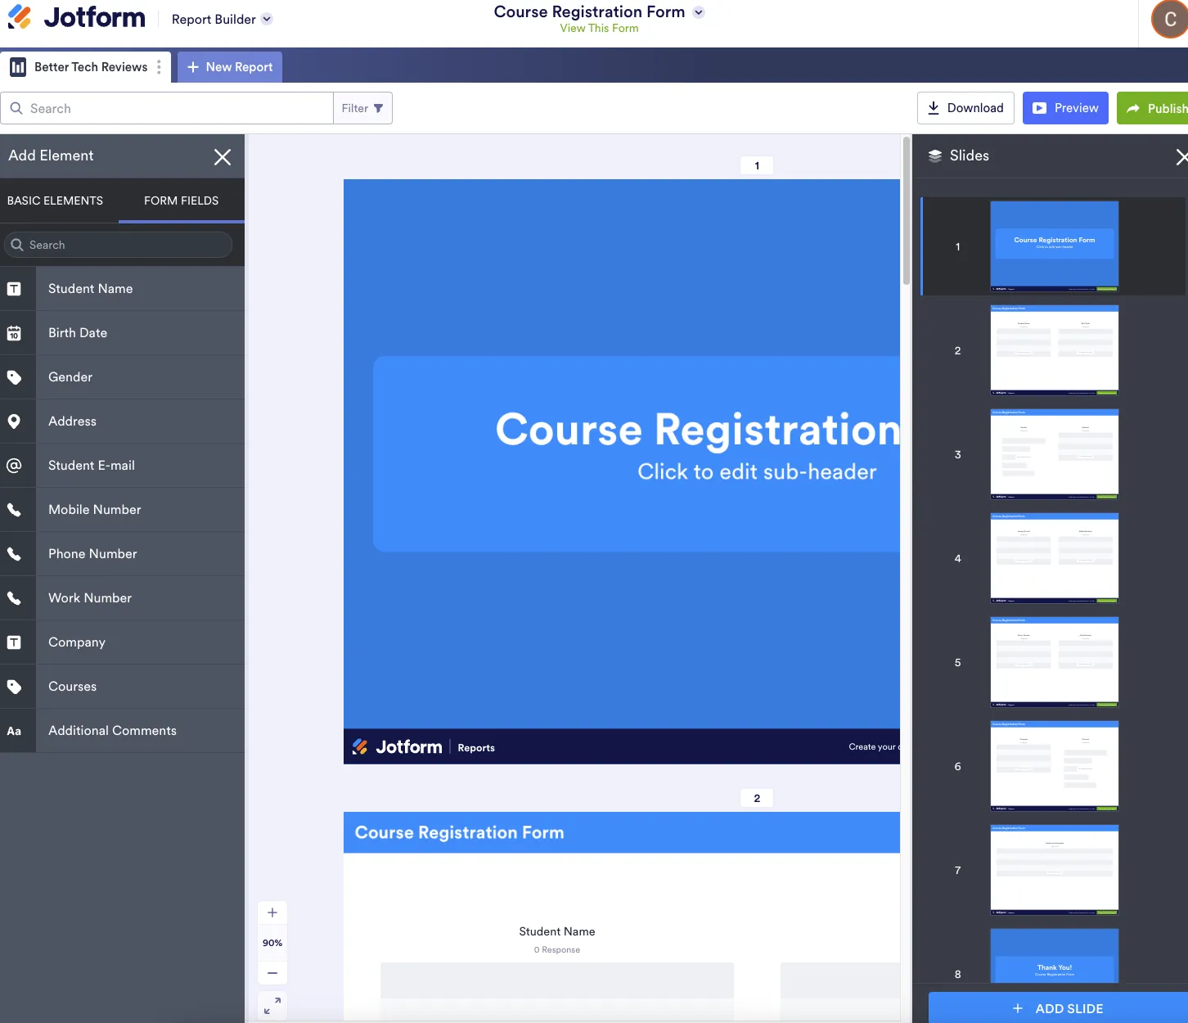This screenshot has height=1023, width=1188.
Task: Close the Add Element panel
Action: pos(223,157)
